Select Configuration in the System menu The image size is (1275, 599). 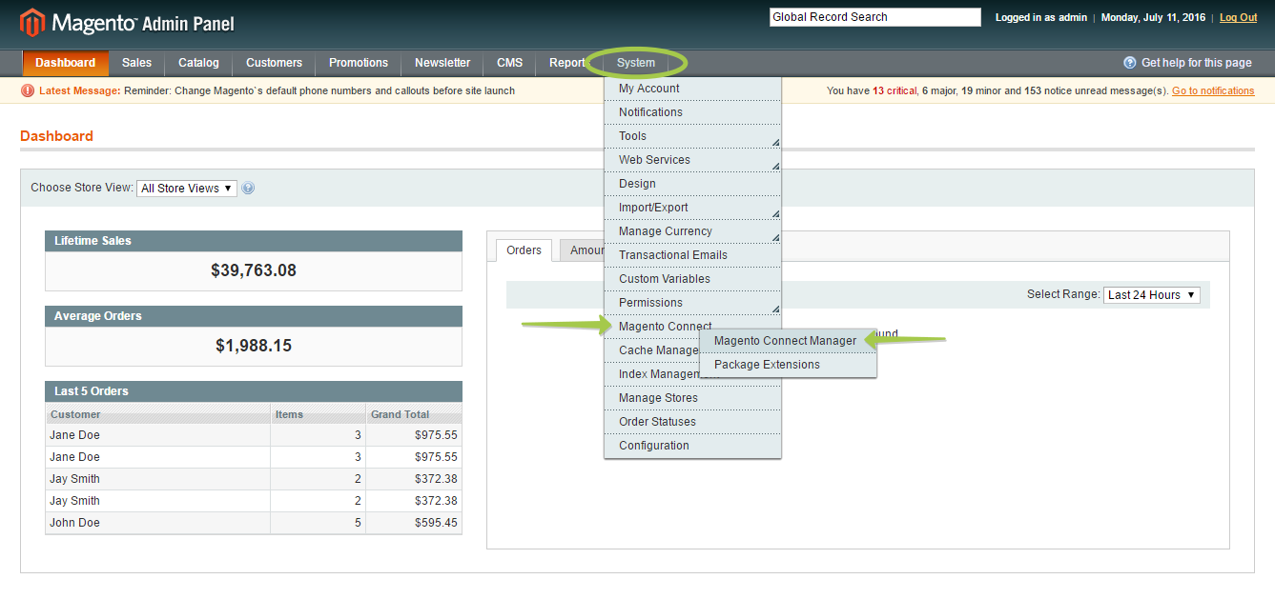click(x=692, y=446)
